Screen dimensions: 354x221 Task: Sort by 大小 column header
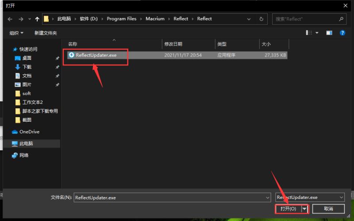(x=274, y=44)
